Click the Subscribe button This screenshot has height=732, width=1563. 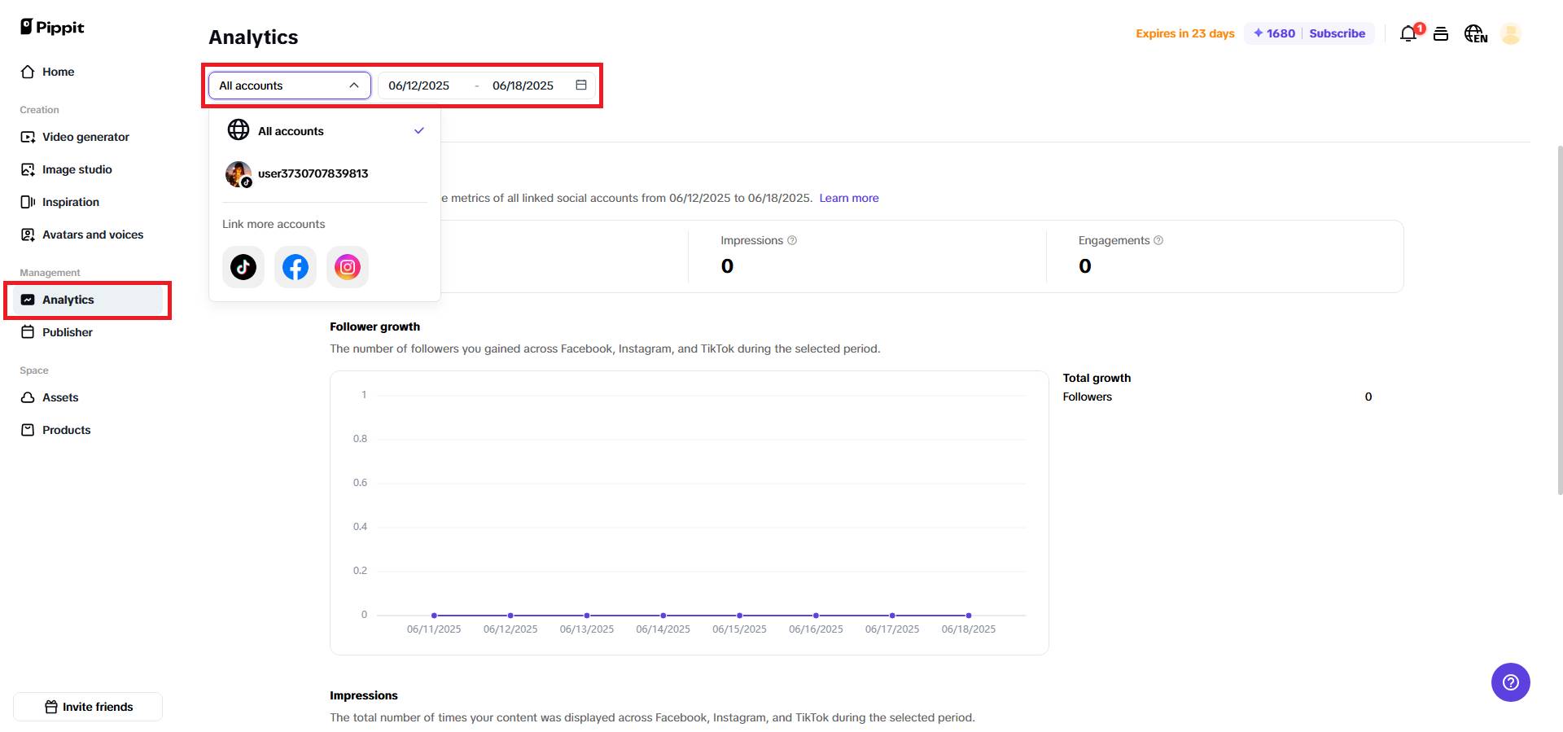(1337, 33)
